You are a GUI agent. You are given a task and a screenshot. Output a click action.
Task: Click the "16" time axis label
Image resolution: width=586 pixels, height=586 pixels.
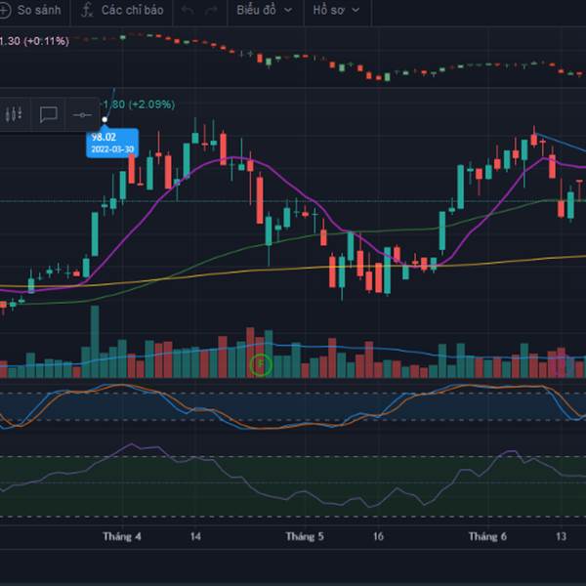tap(378, 536)
